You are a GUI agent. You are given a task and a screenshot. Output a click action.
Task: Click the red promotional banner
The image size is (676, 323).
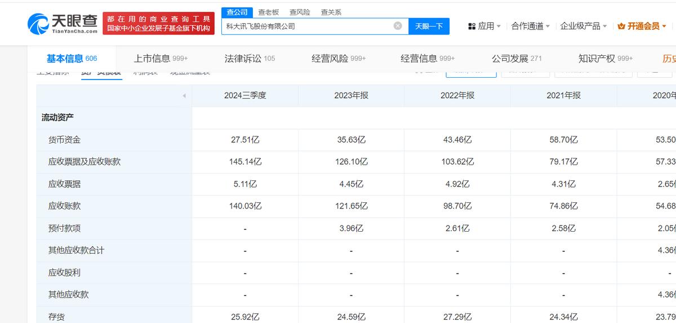pyautogui.click(x=158, y=24)
